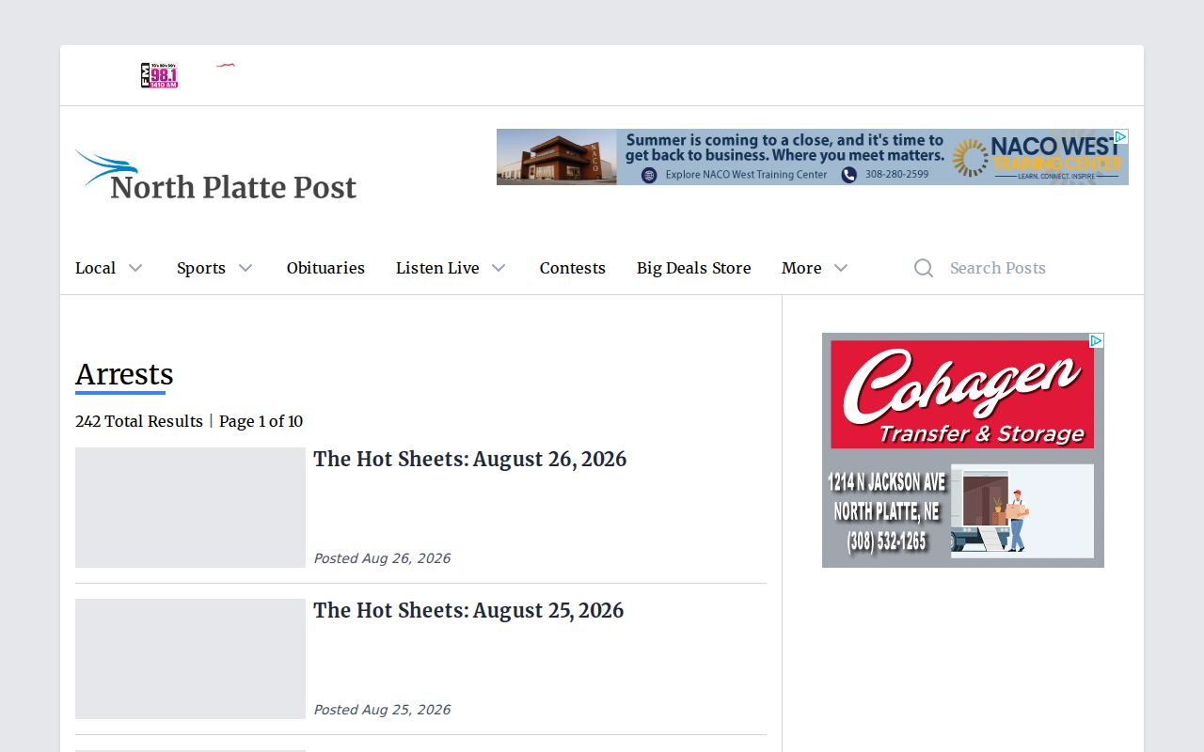Open the FM 98.1 station logo
Screen dimensions: 1204x752
click(x=159, y=75)
